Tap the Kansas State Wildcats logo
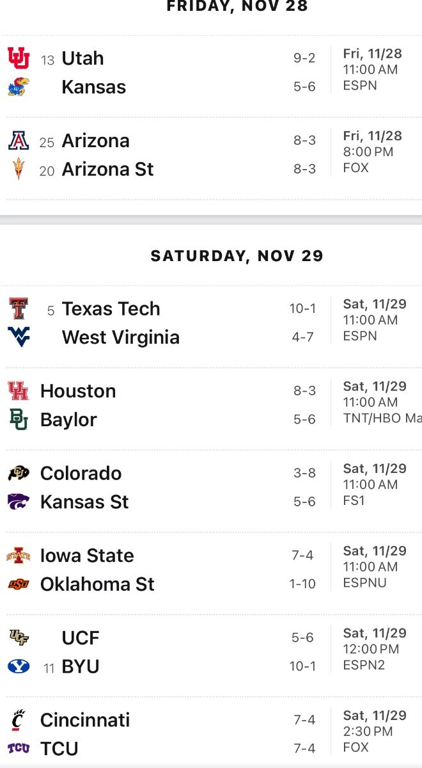Image resolution: width=422 pixels, height=768 pixels. coord(19,502)
